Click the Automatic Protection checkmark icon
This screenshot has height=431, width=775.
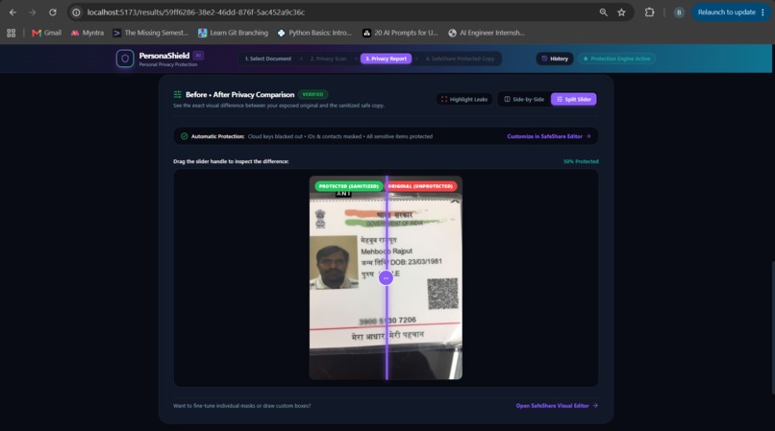(x=185, y=136)
